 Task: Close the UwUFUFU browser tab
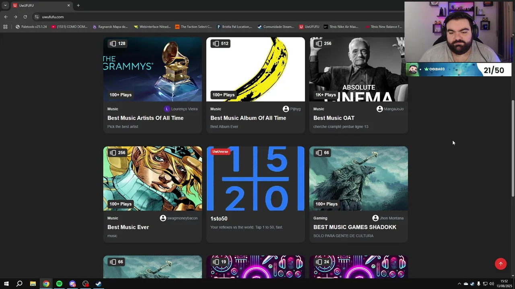pyautogui.click(x=68, y=5)
